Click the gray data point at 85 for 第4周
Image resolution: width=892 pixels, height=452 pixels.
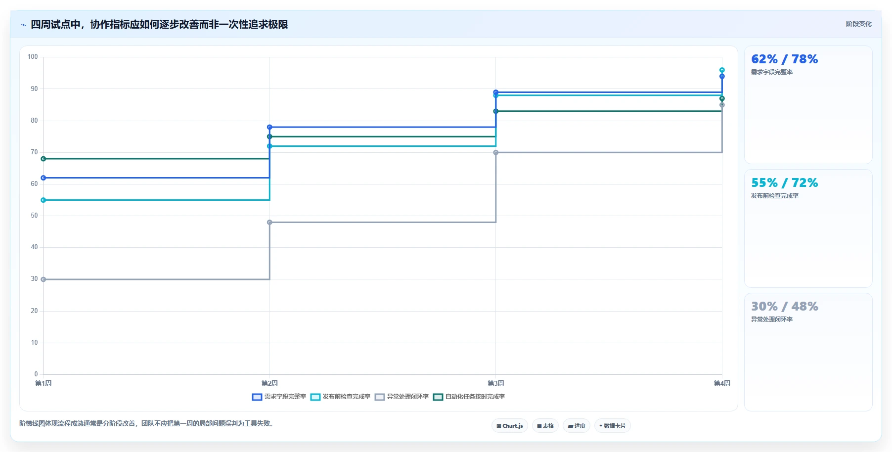722,105
